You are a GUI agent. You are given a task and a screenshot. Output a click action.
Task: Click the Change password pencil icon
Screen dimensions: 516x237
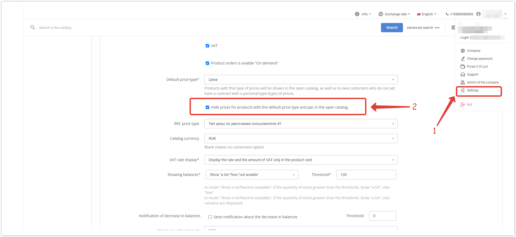pos(463,59)
